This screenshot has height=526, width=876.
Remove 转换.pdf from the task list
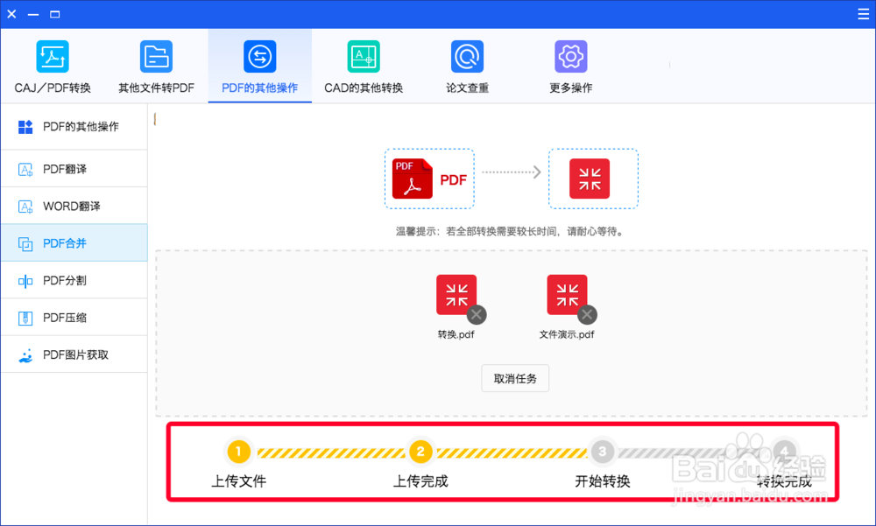pyautogui.click(x=477, y=315)
